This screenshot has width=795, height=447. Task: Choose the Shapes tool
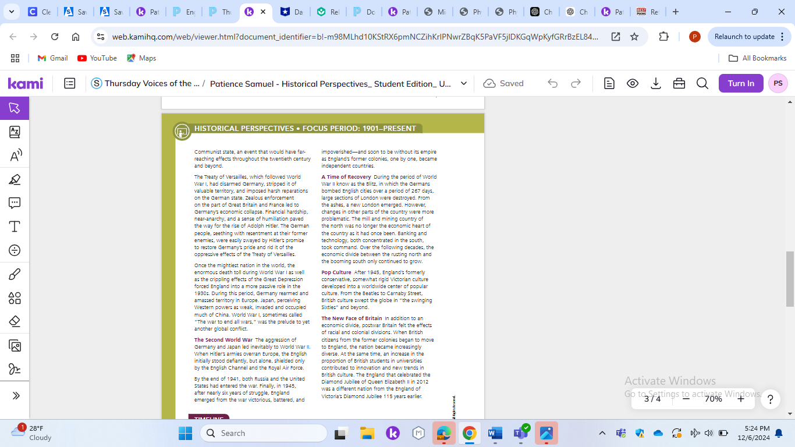click(x=15, y=298)
